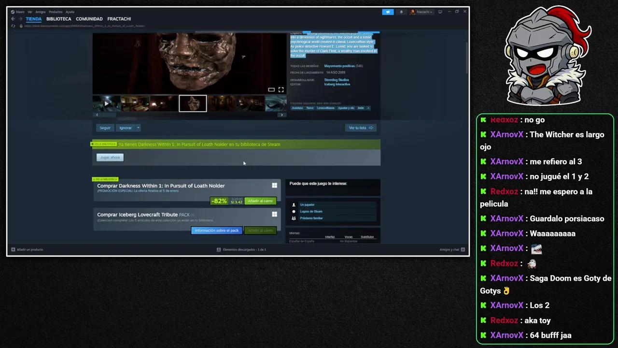Click Windows icon on Darkness Within 1 purchase
Viewport: 618px width, 348px height.
pyautogui.click(x=274, y=185)
